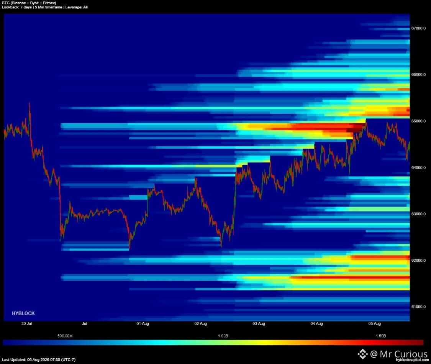Click the Binance logo icon beside Mr Curious
The height and width of the screenshot is (364, 431).
point(362,354)
